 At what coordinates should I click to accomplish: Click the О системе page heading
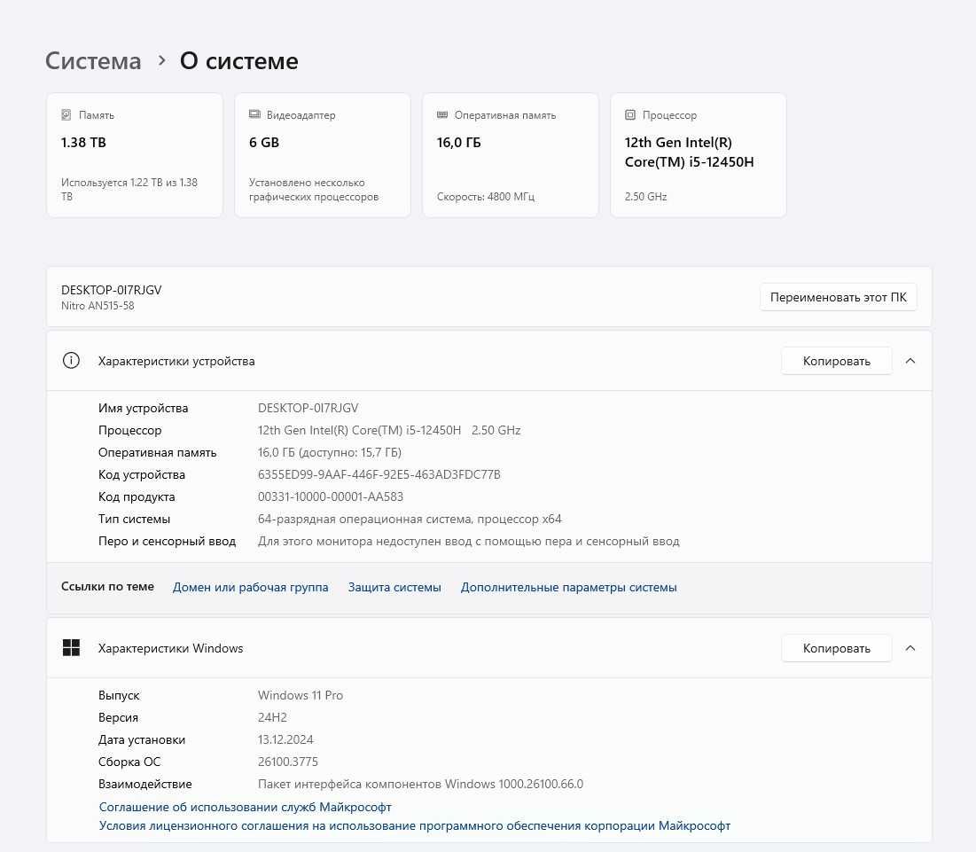(x=239, y=60)
